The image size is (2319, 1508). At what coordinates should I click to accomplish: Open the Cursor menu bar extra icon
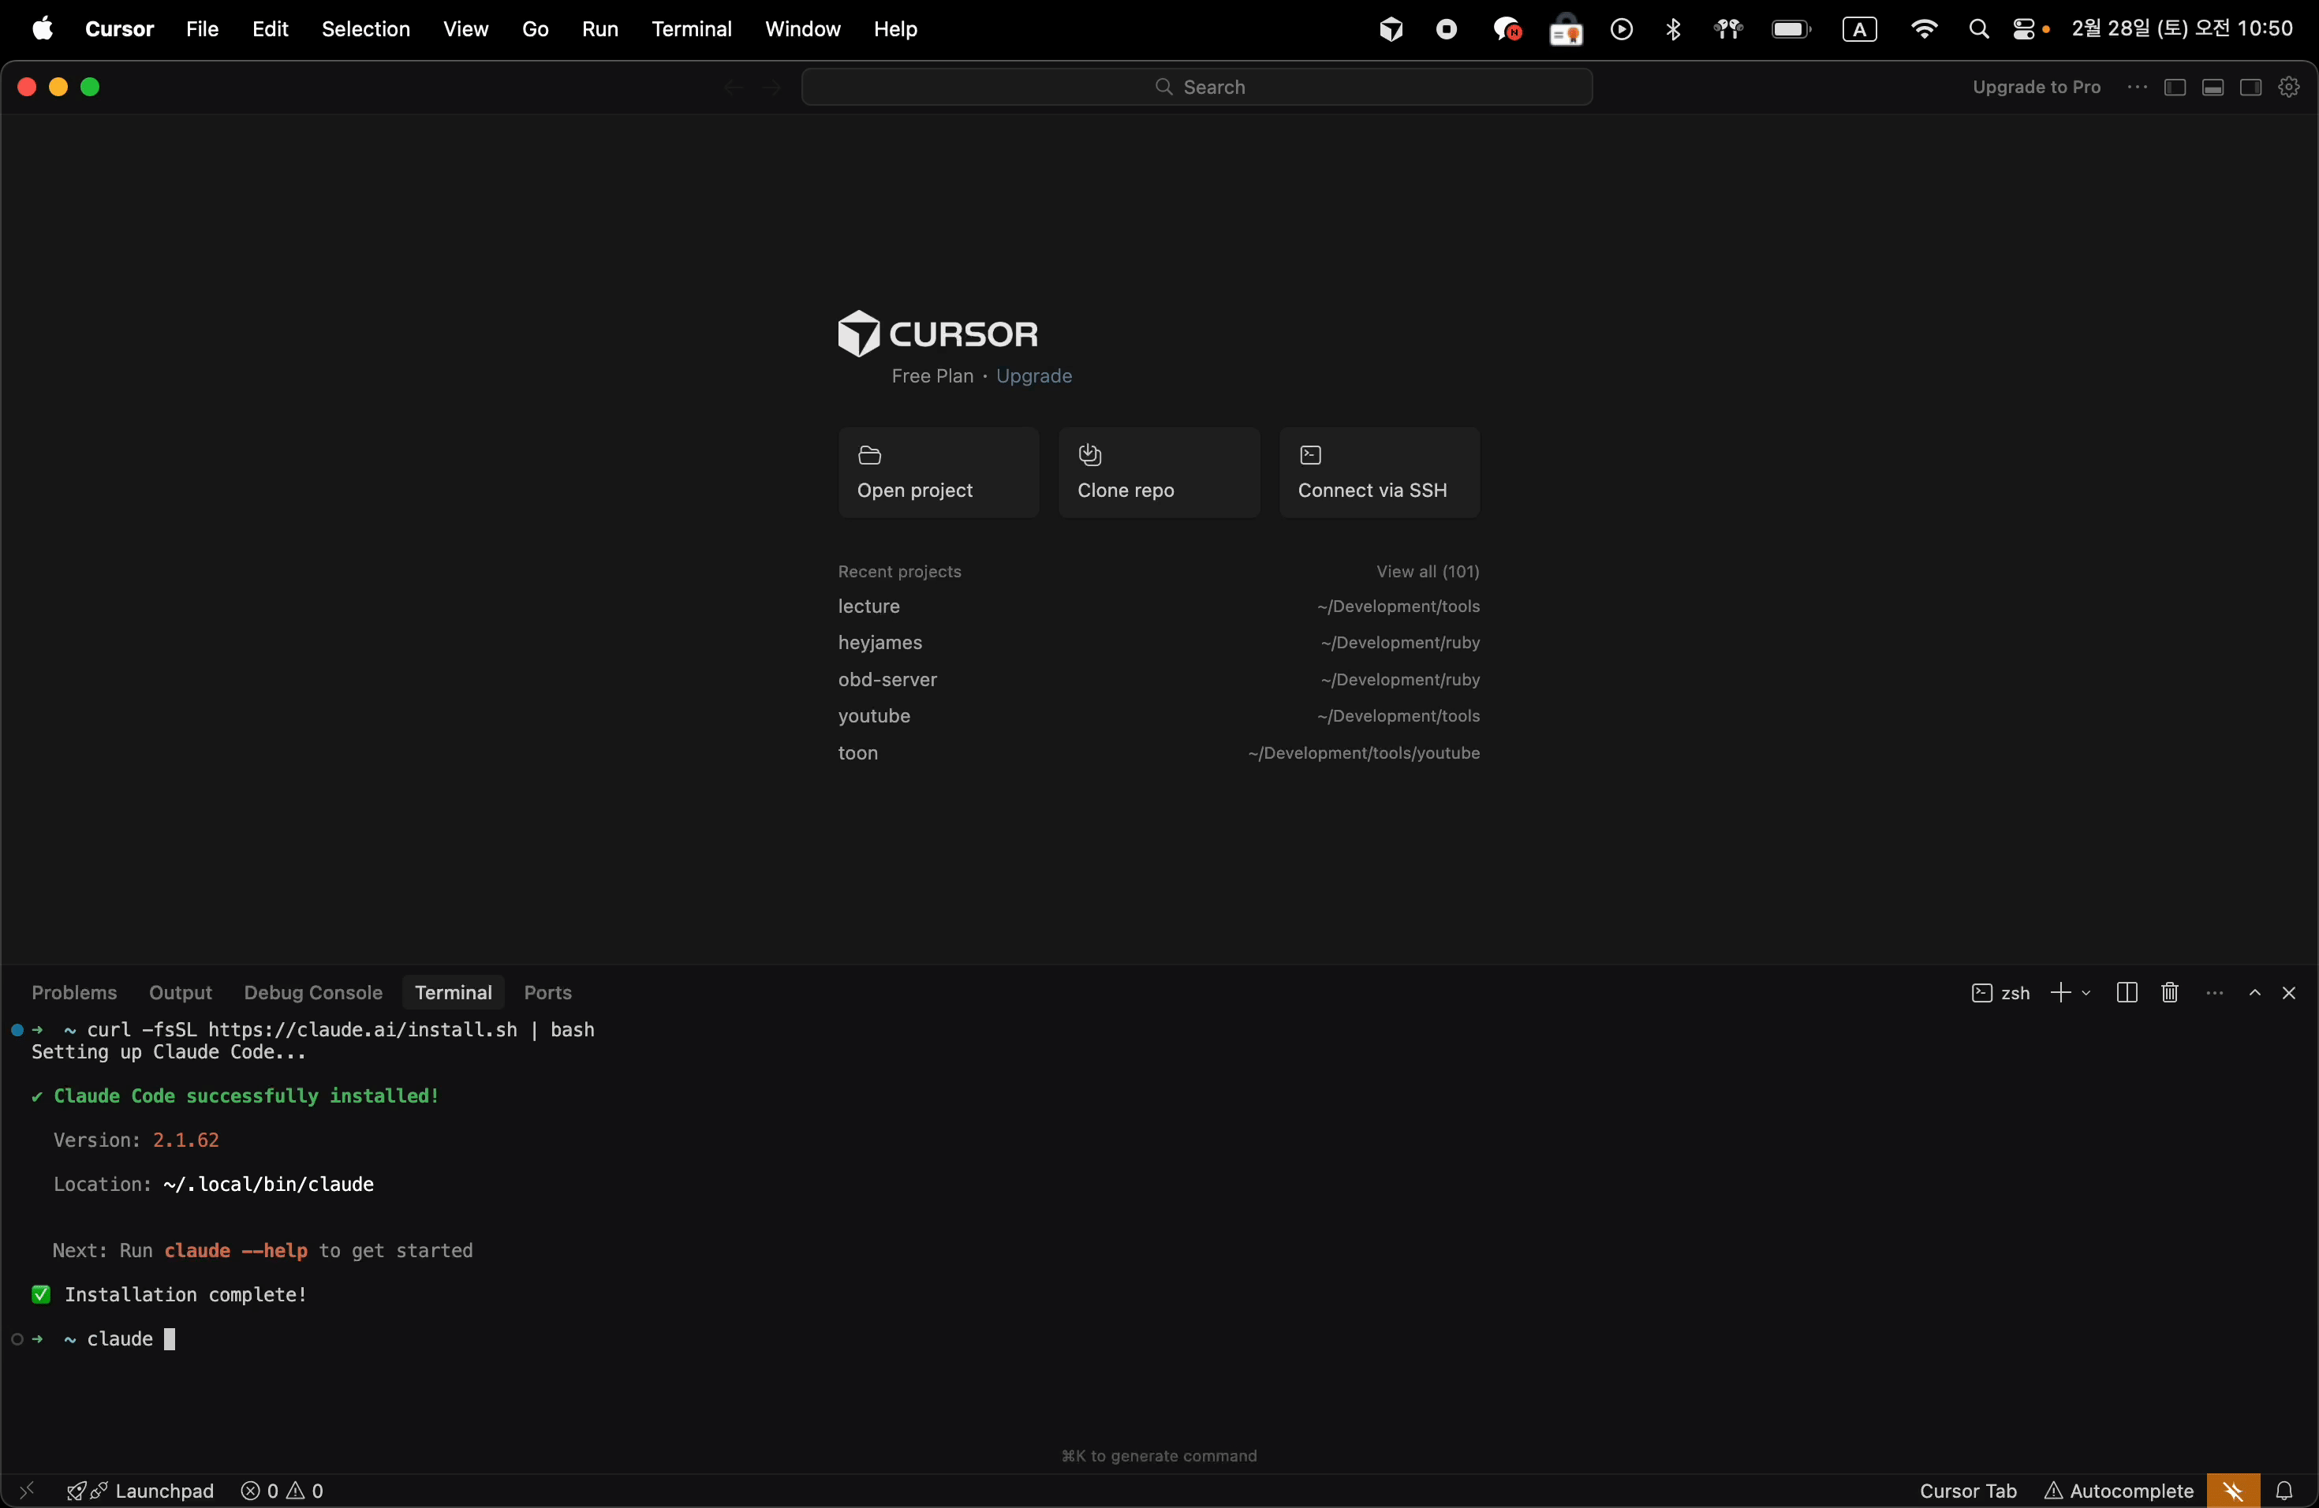[1391, 30]
